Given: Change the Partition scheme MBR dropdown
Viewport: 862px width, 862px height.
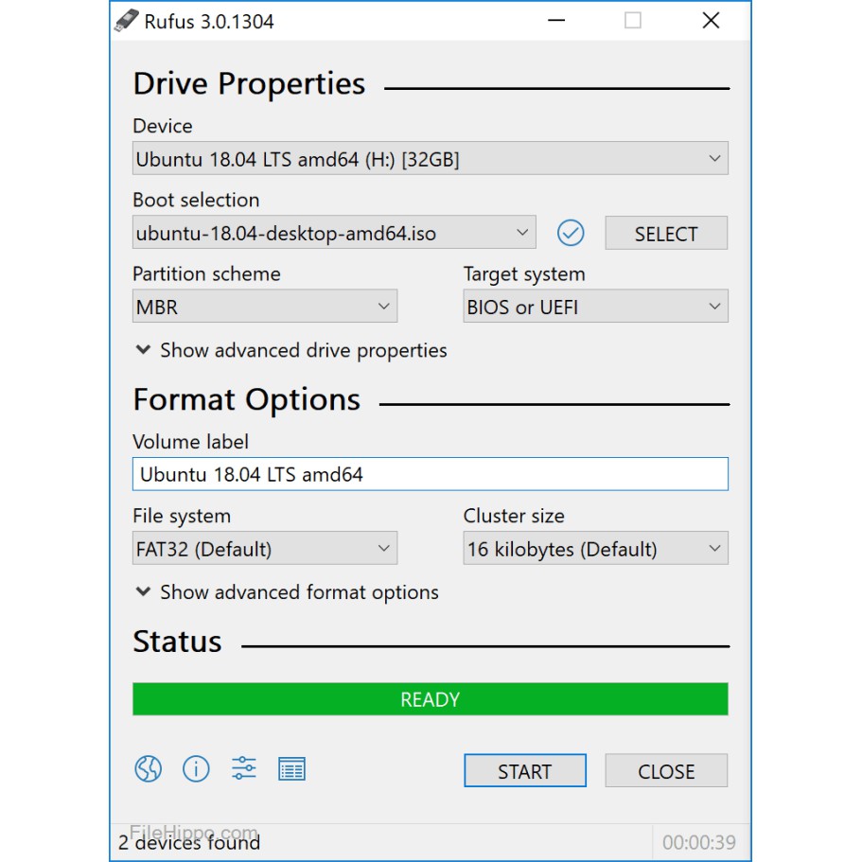Looking at the screenshot, I should click(264, 308).
